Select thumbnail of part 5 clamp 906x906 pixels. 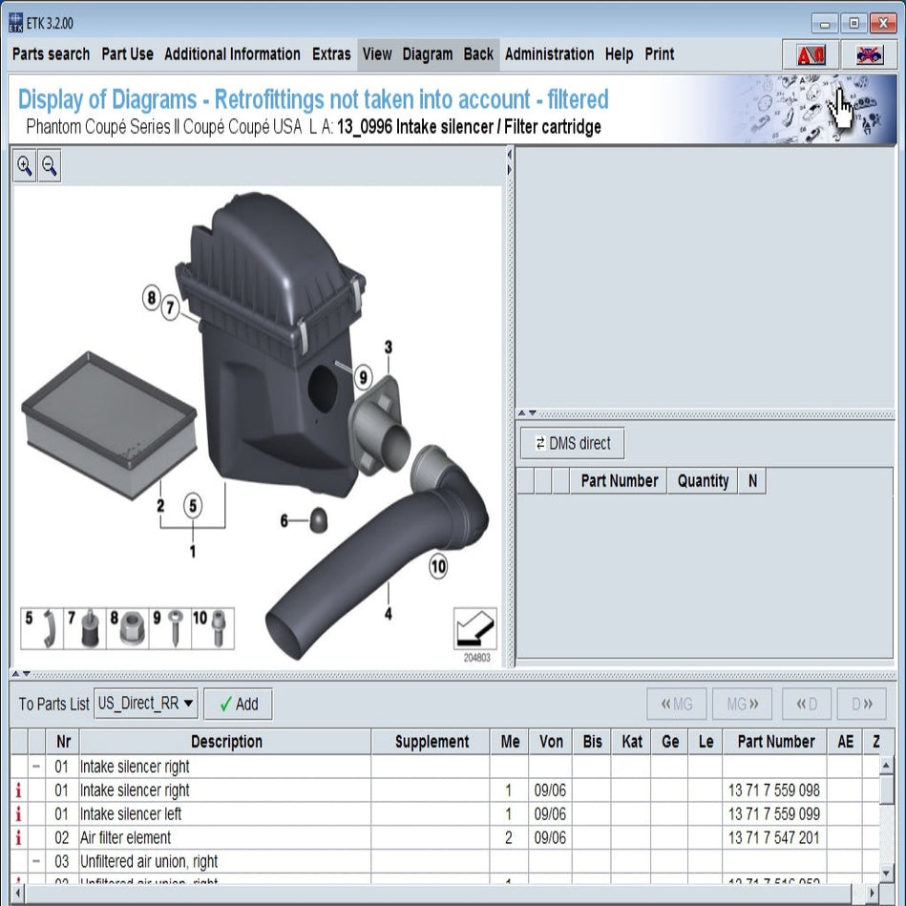coord(42,628)
